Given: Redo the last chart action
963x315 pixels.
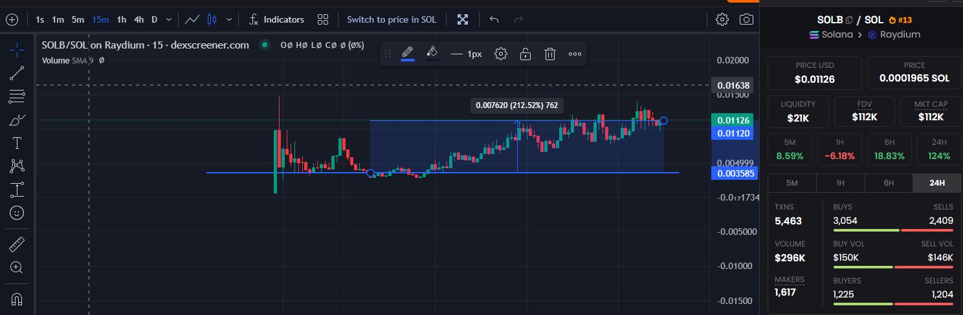Looking at the screenshot, I should [518, 19].
